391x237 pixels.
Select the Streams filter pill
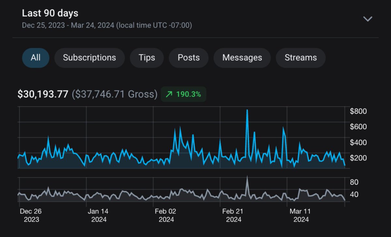tap(300, 57)
